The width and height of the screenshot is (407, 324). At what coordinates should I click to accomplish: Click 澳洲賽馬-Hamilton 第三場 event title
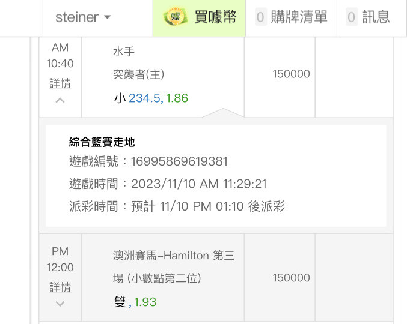pyautogui.click(x=174, y=267)
